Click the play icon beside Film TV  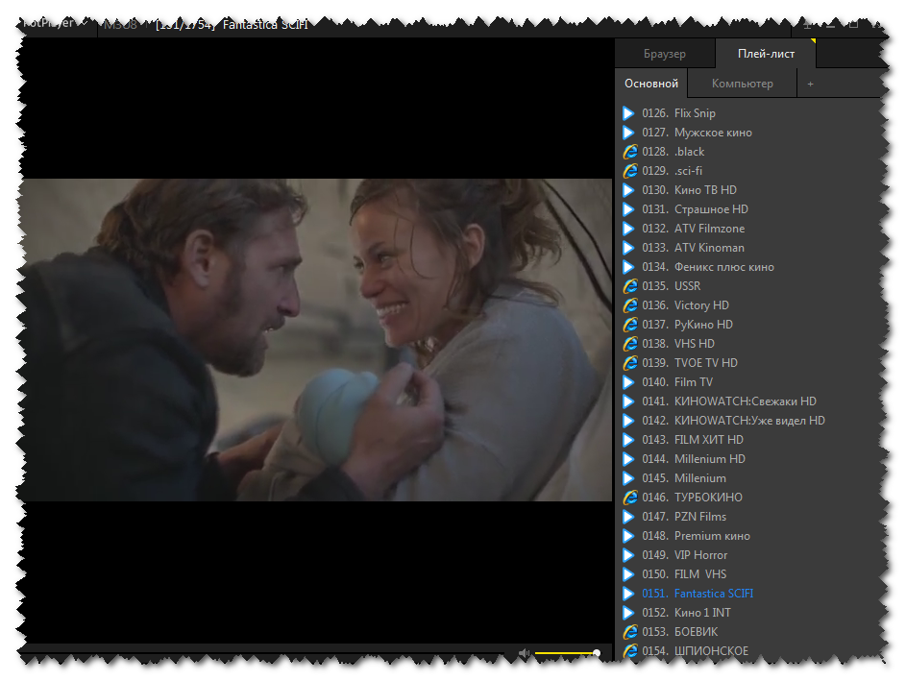coord(628,382)
